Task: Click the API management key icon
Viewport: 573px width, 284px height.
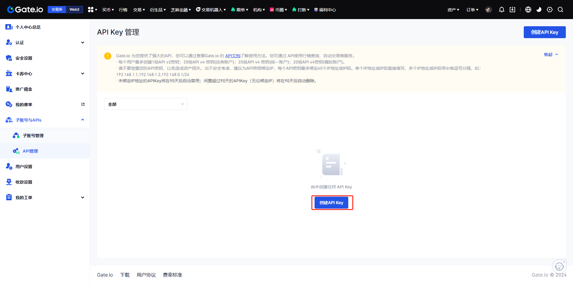Action: coord(16,151)
